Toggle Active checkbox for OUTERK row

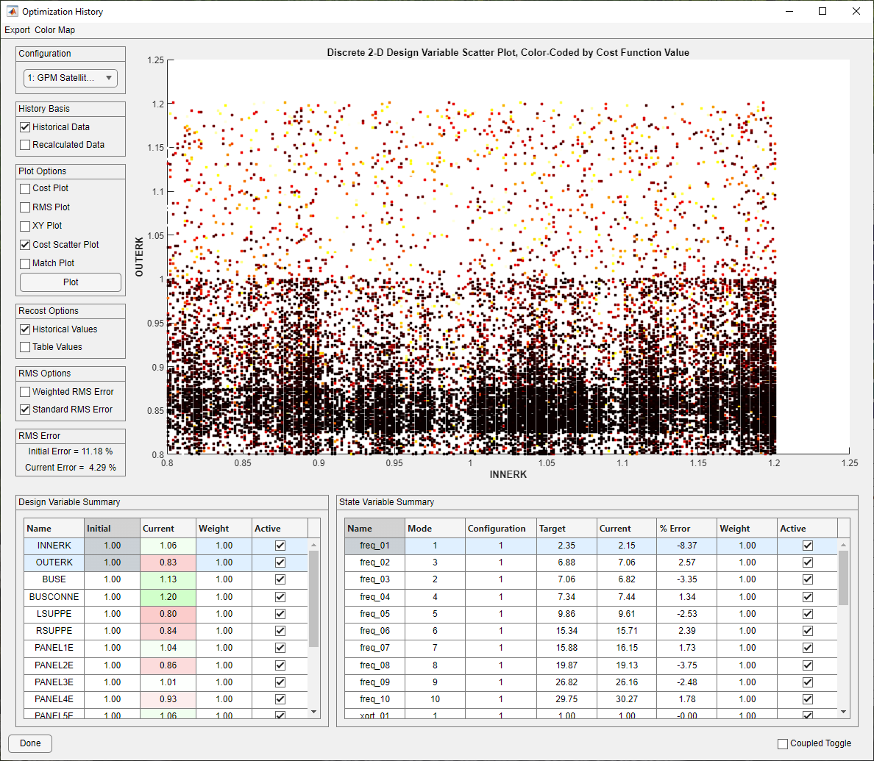click(280, 562)
